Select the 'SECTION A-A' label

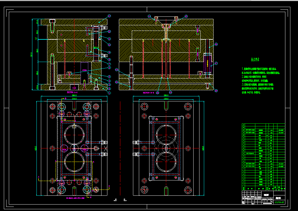(x=72, y=92)
